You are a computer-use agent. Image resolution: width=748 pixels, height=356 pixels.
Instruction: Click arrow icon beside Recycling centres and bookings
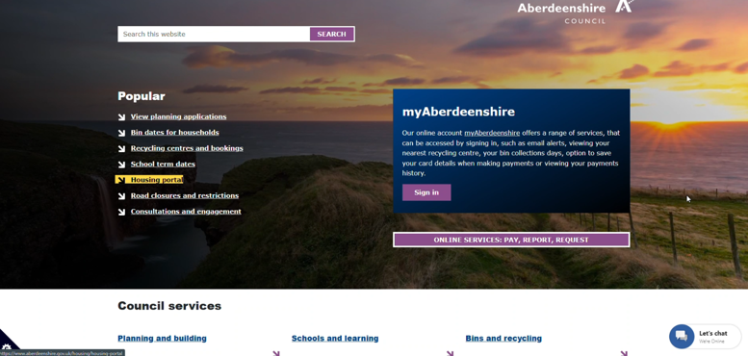(x=121, y=148)
